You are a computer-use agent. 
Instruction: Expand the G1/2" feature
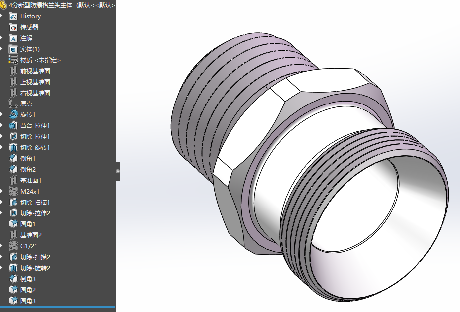[x=2, y=246]
